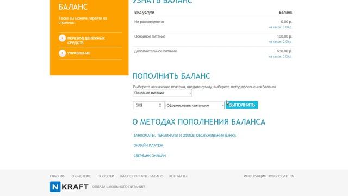Click the amount field stepper arrows
Screen dimensions: 348x196
point(160,105)
